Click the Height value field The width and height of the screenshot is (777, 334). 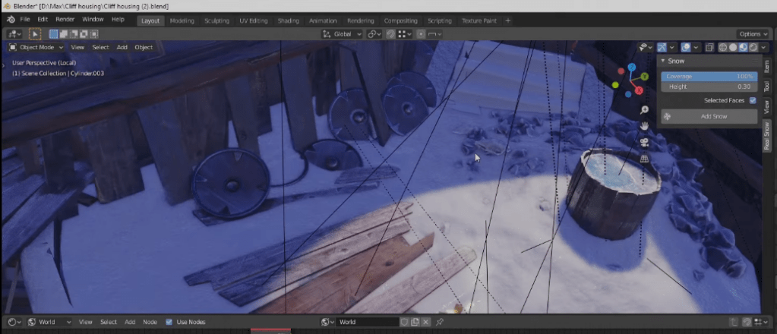[x=709, y=87]
